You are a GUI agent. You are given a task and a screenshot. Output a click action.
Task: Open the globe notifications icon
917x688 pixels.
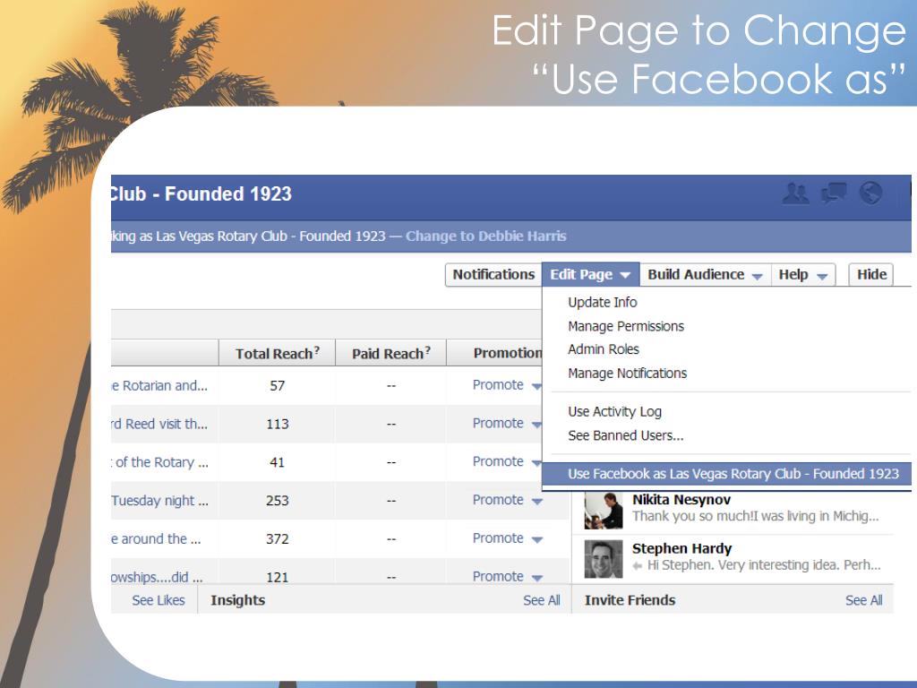click(x=870, y=193)
